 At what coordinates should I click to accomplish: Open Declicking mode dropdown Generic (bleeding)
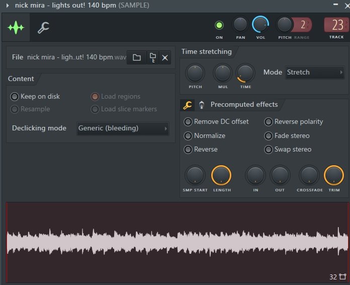click(123, 128)
